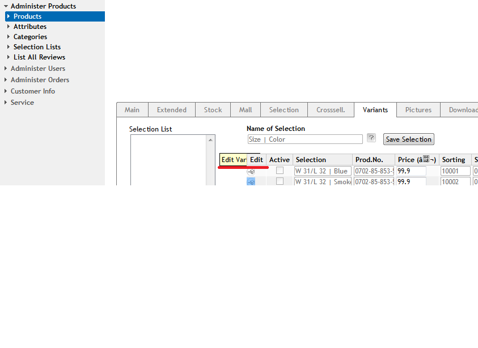Image resolution: width=478 pixels, height=348 pixels.
Task: Click the Name of Selection text field
Action: click(x=304, y=139)
